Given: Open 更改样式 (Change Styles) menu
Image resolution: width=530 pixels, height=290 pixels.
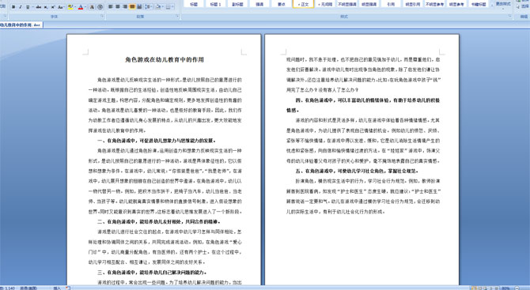Looking at the screenshot, I should (503, 5).
